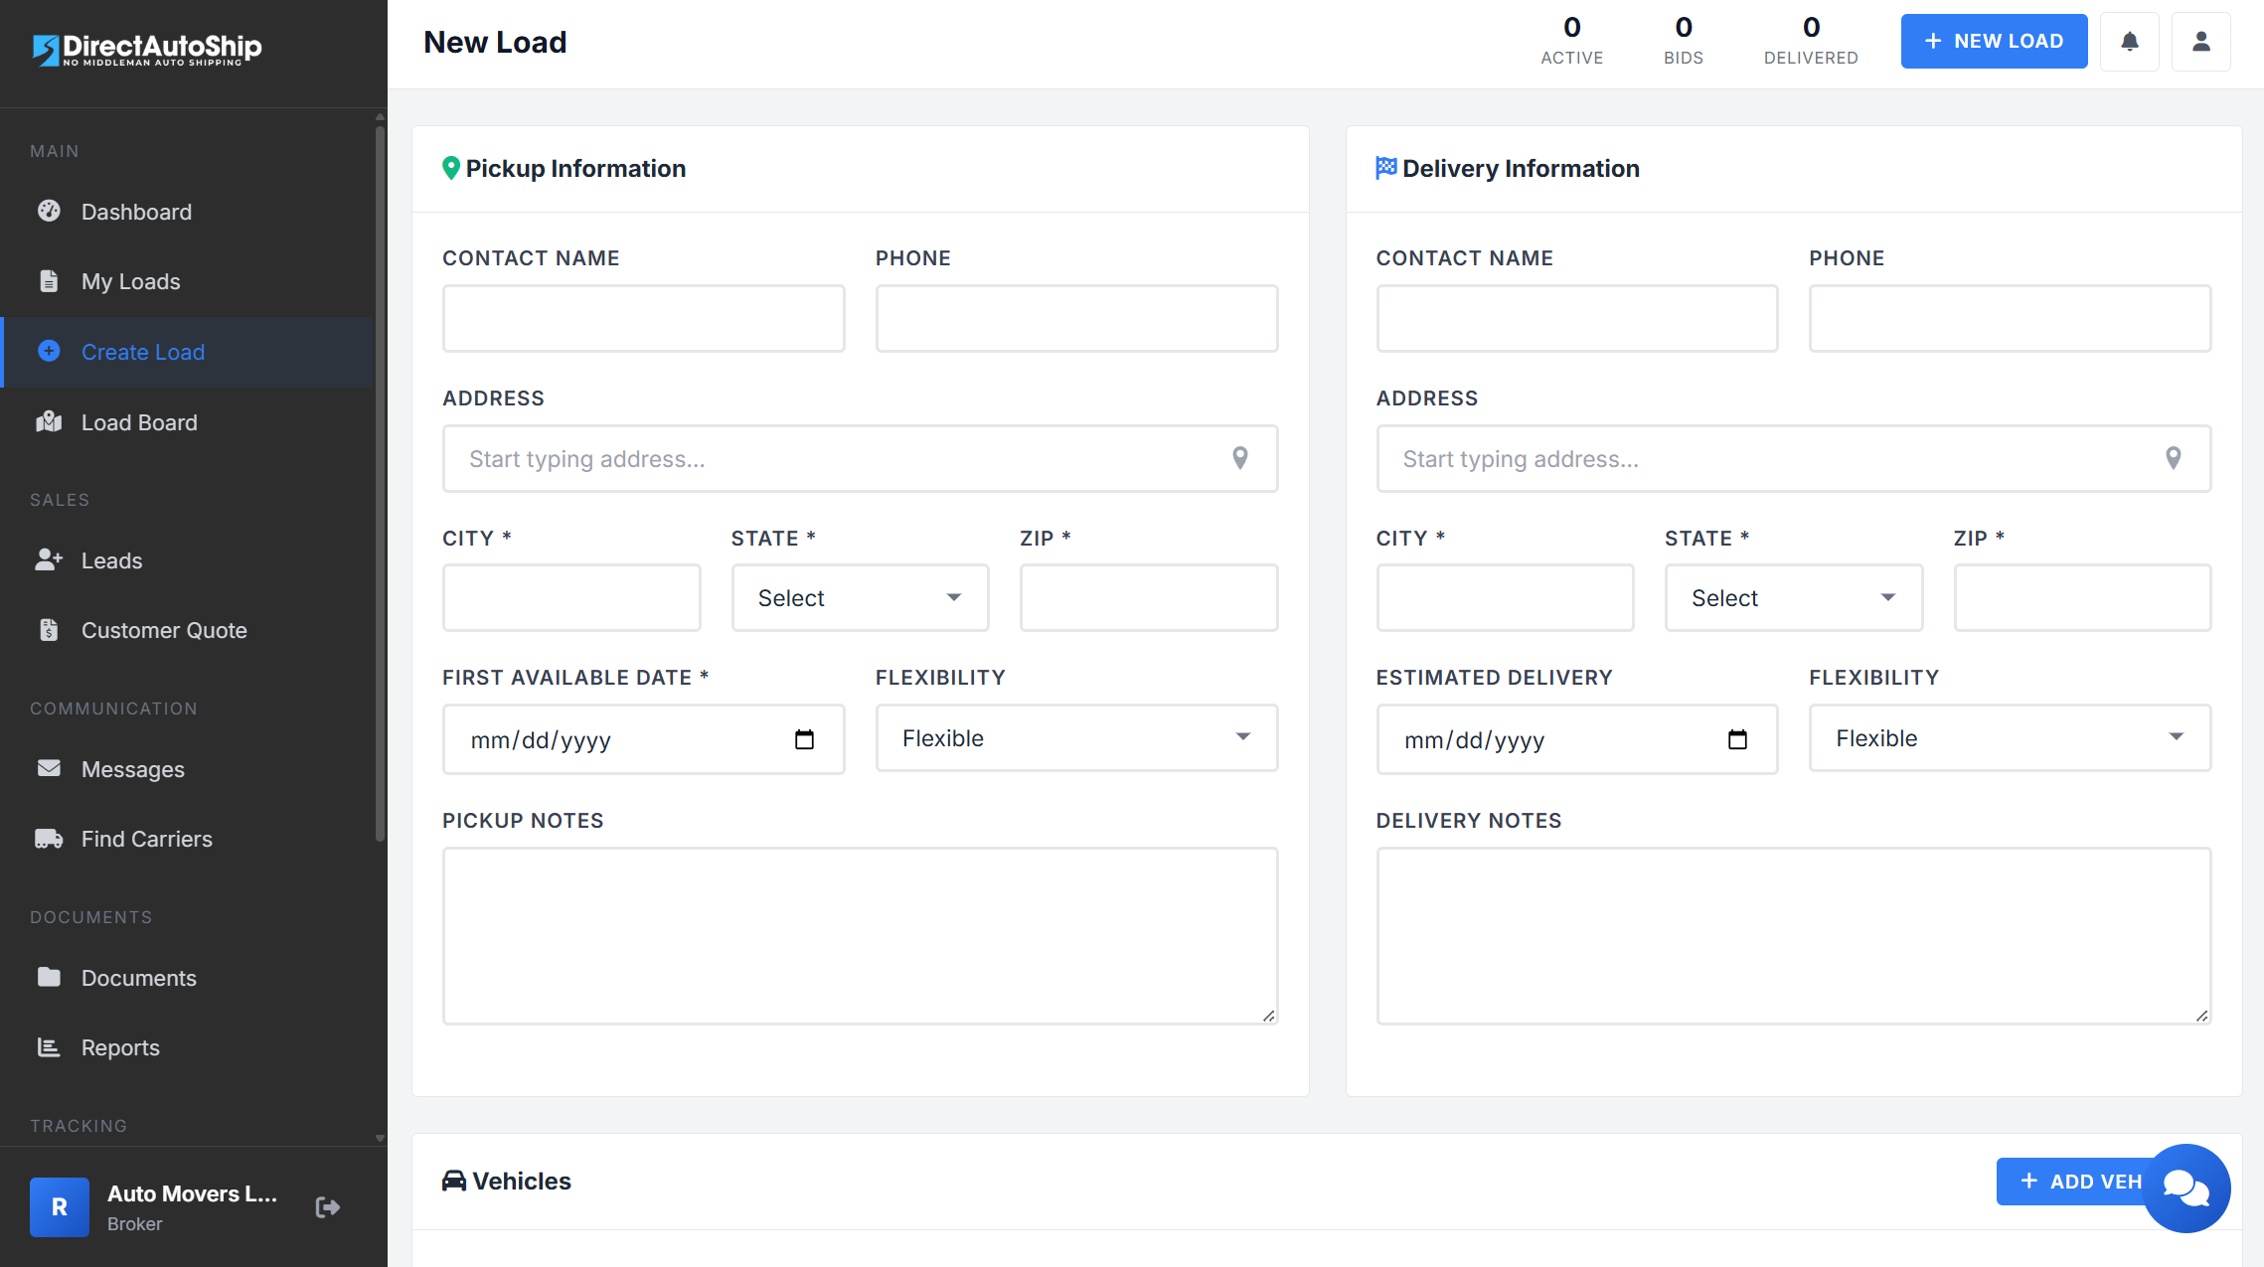Open Leads in the sidebar

[189, 560]
